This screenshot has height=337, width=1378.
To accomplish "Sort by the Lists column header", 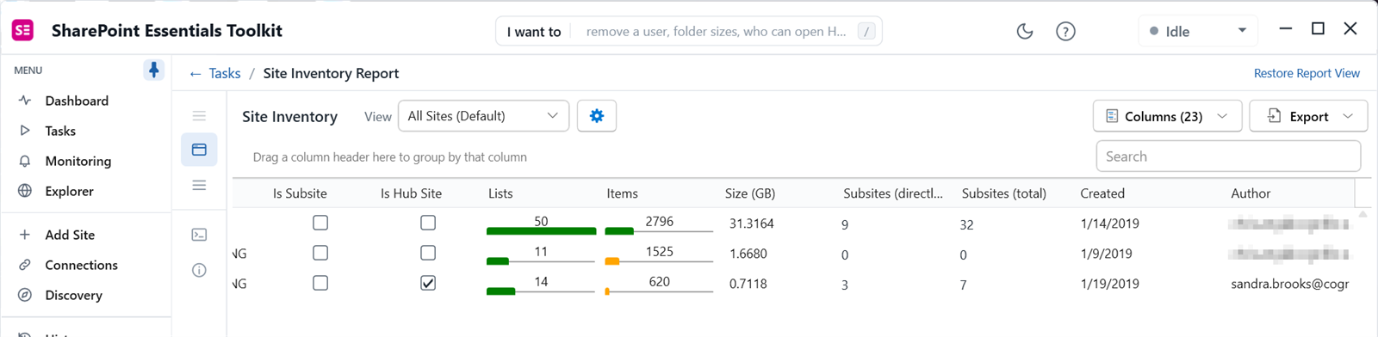I will pyautogui.click(x=500, y=193).
